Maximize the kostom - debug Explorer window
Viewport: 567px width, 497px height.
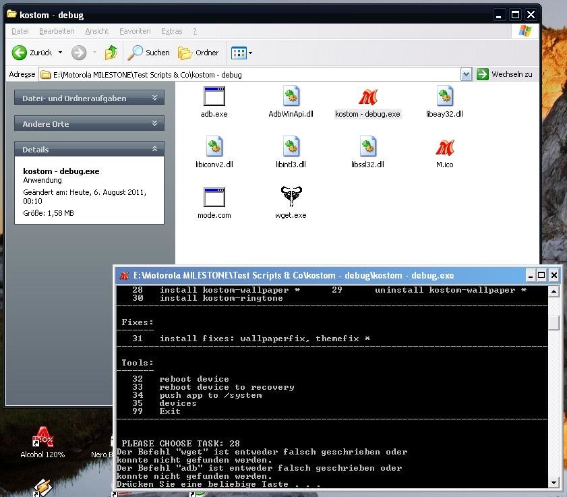point(515,15)
